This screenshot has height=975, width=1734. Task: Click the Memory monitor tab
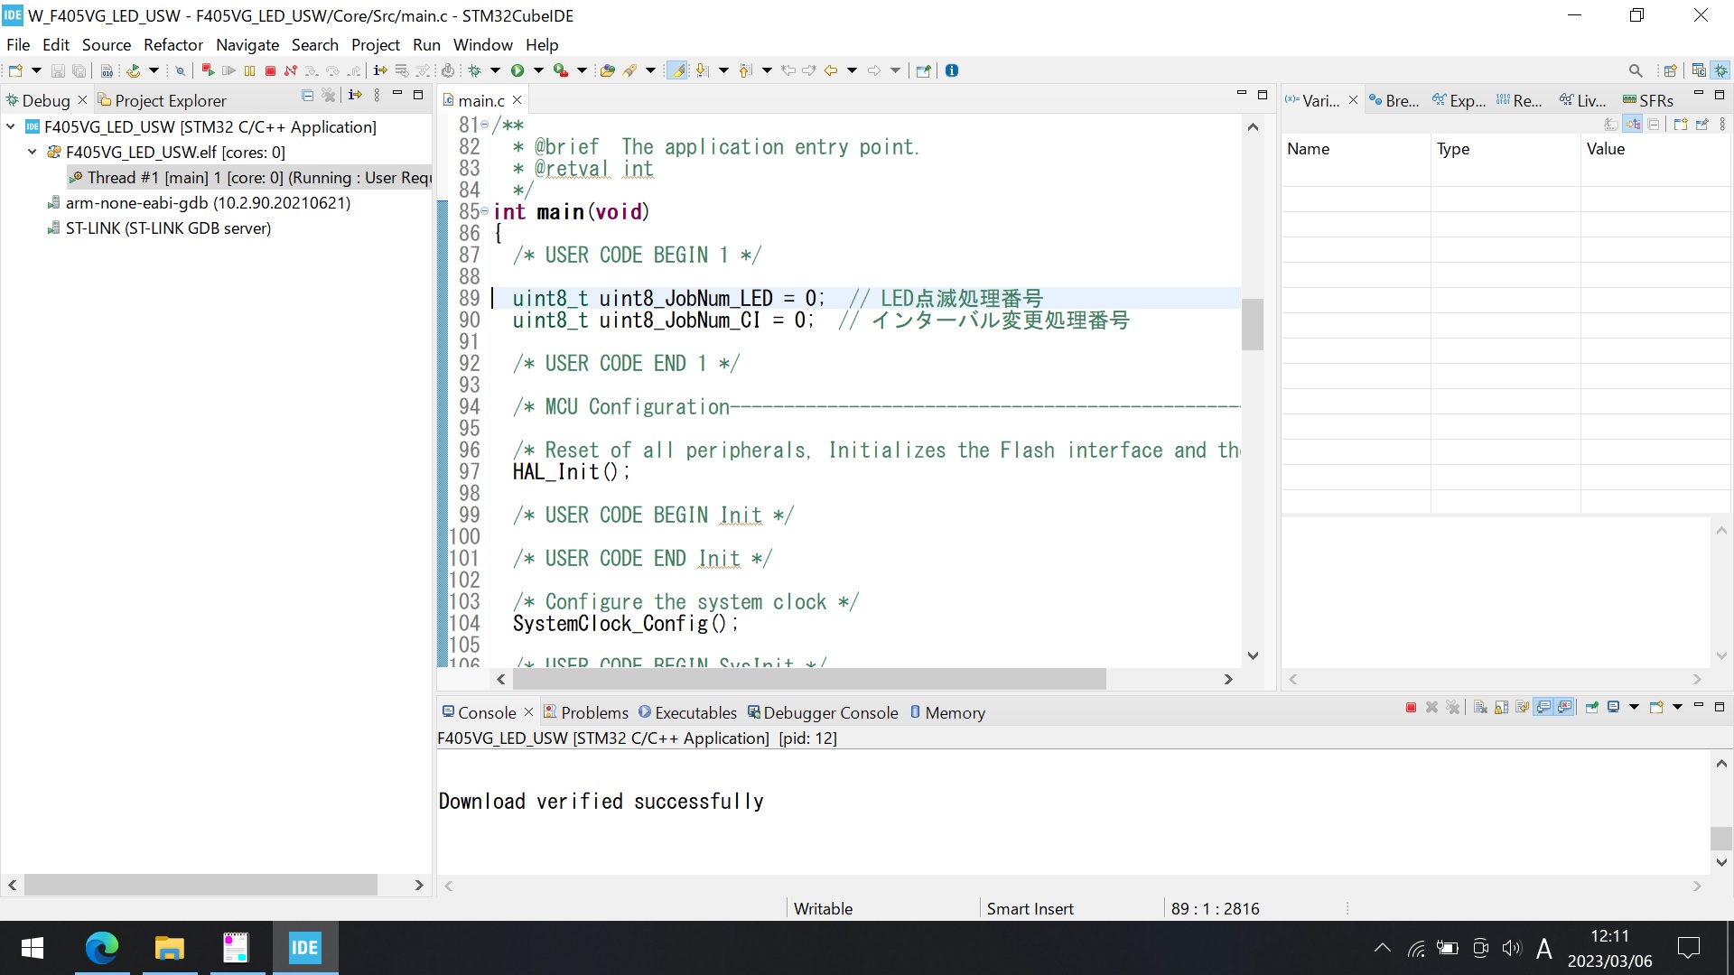pos(954,710)
